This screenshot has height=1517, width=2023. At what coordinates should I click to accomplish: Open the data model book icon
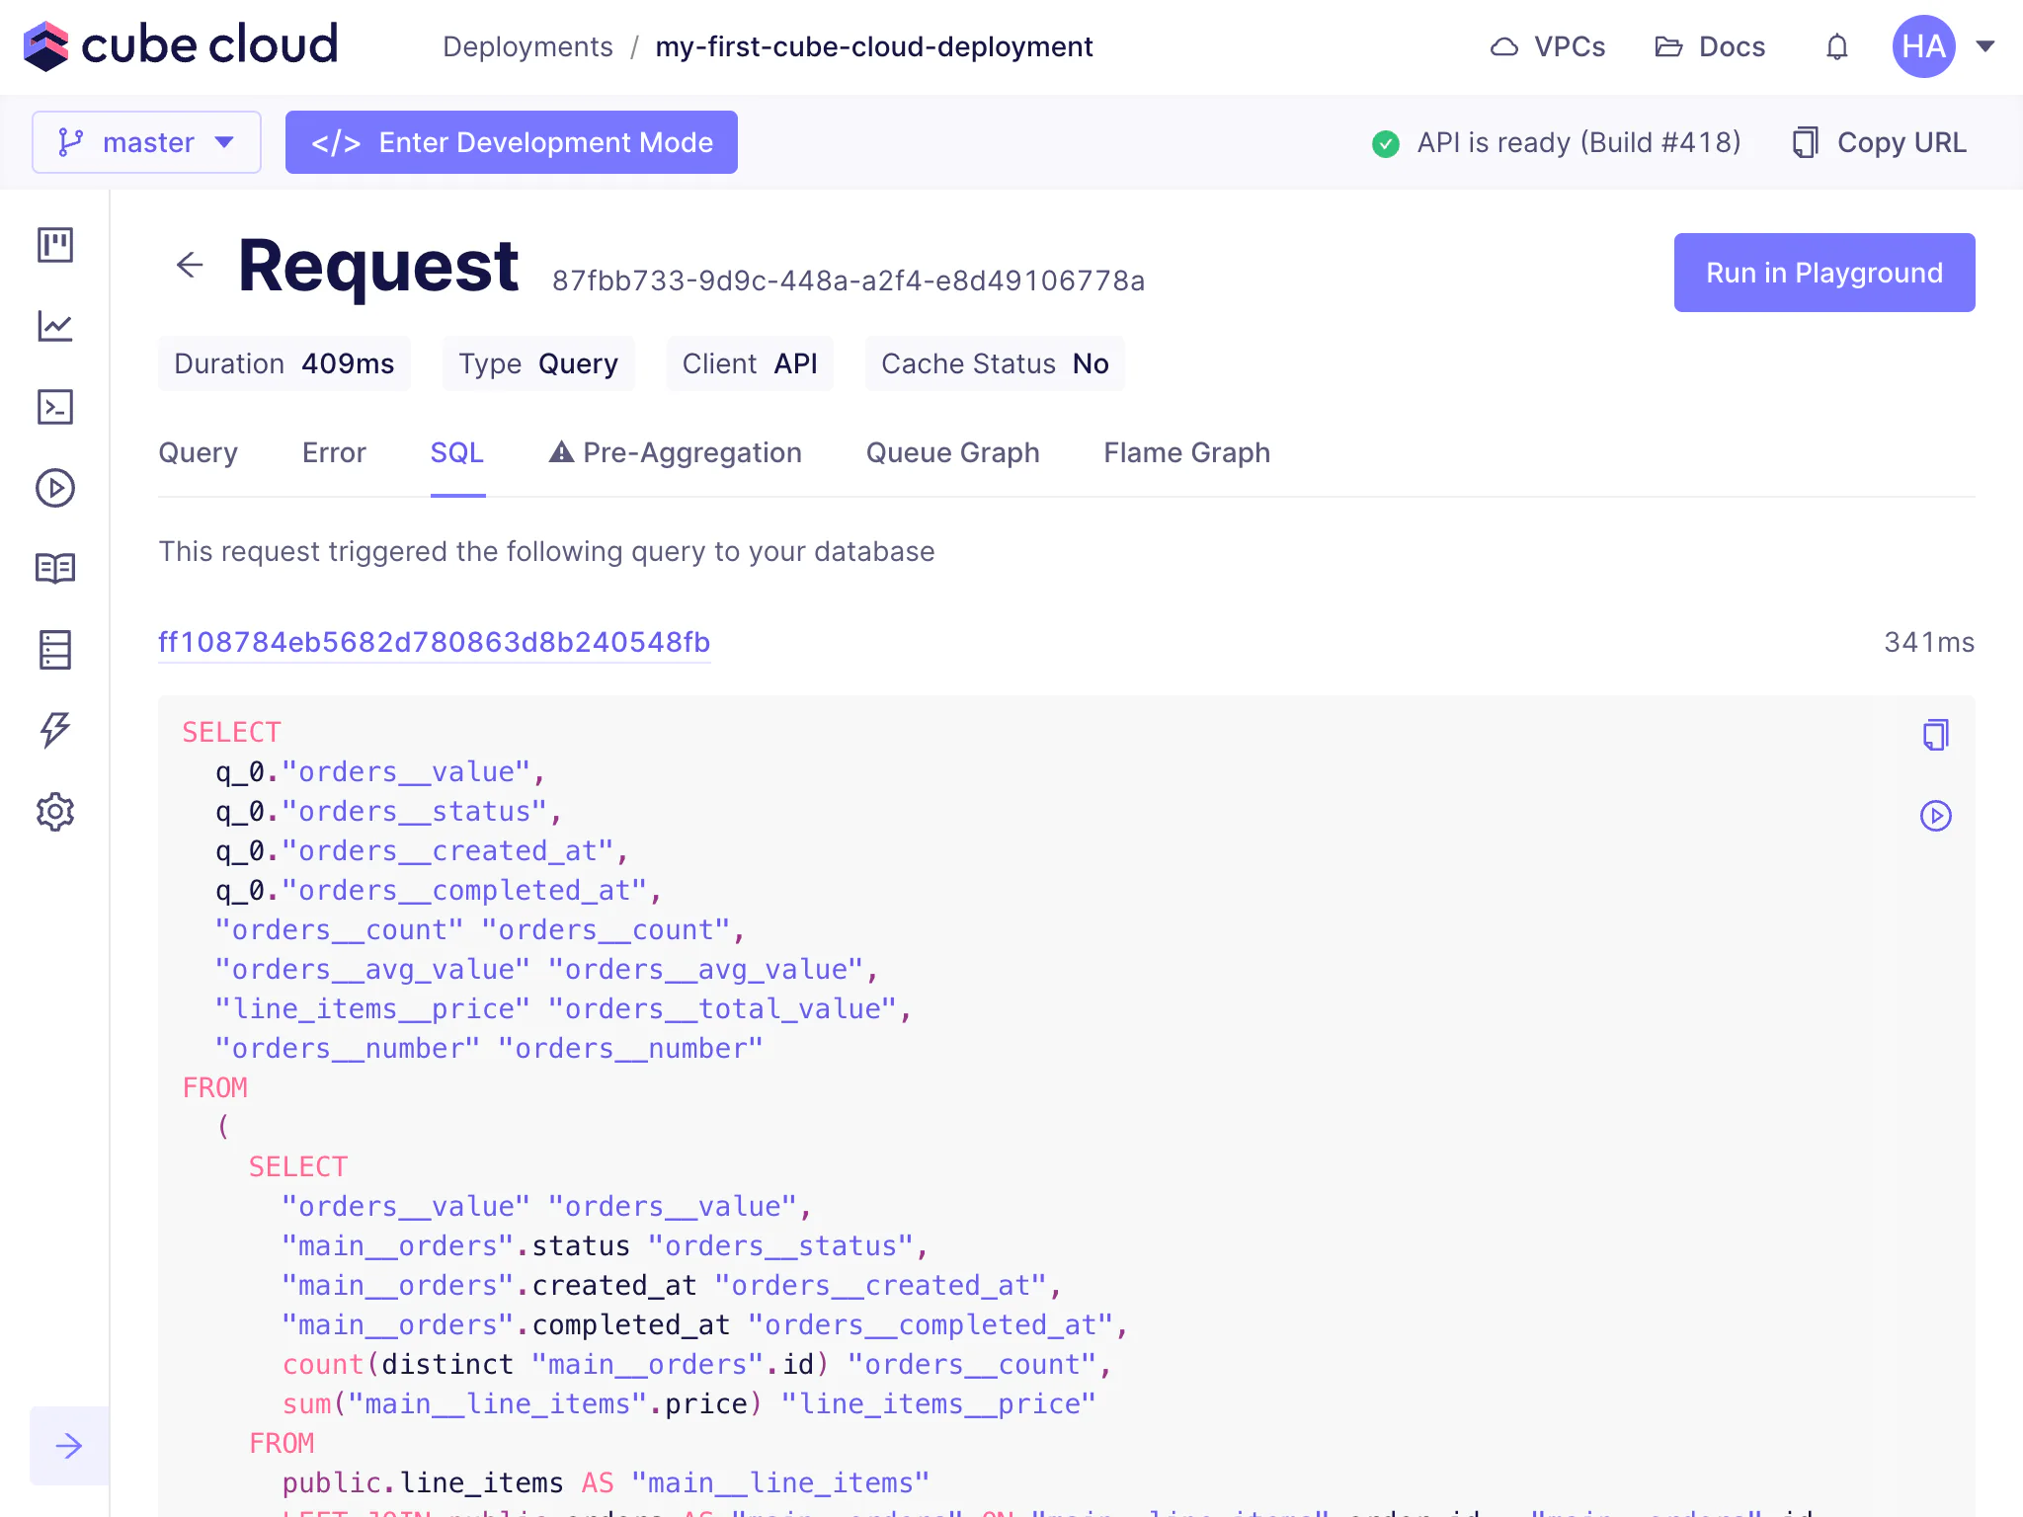[55, 569]
